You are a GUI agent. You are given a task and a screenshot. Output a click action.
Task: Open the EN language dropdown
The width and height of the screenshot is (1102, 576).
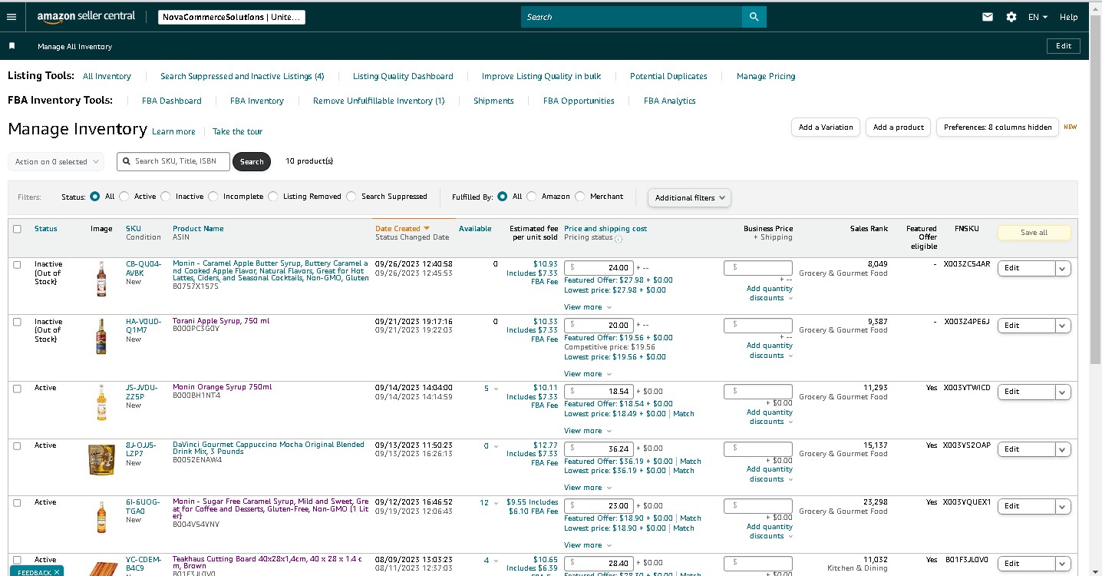[1038, 17]
